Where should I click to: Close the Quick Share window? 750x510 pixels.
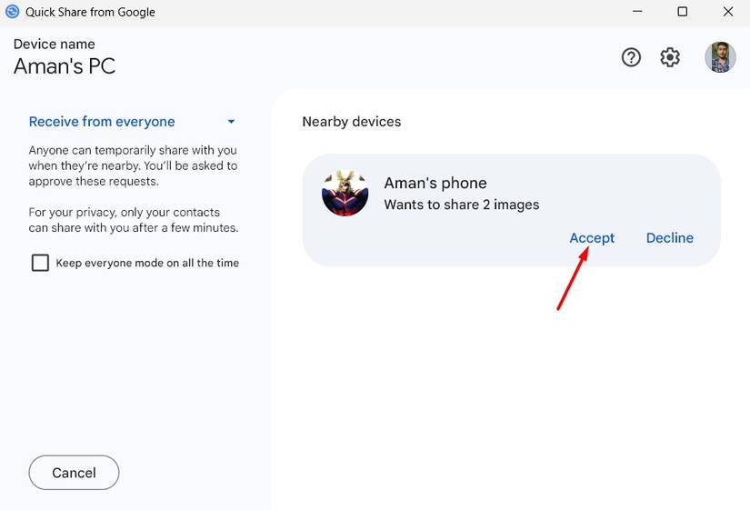click(728, 12)
